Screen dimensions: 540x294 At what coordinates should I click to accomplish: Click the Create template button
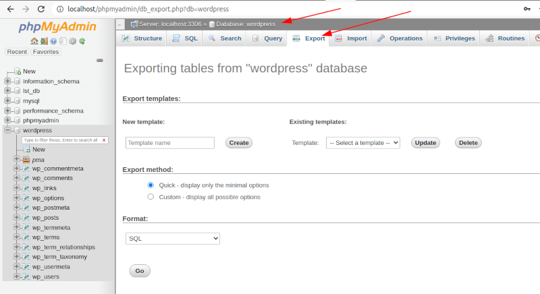[x=239, y=143]
